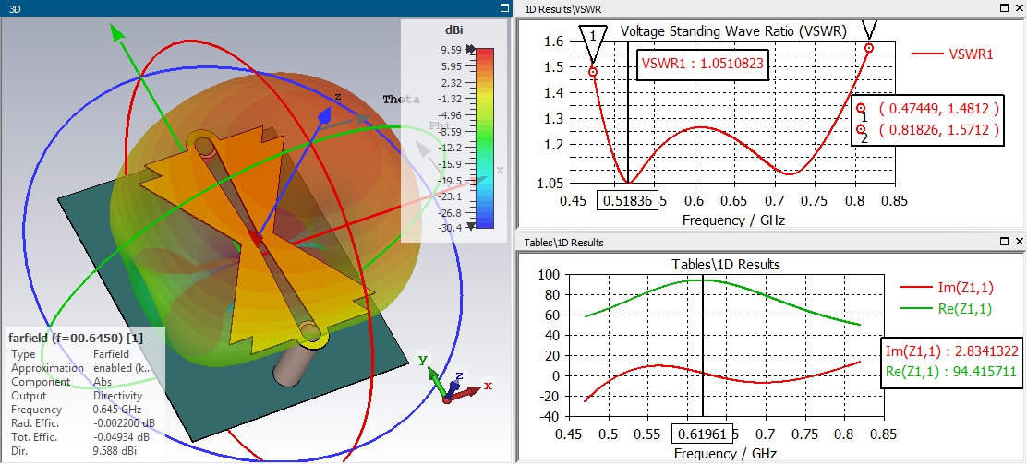Close the 1D Results\VSWR window
1027x464 pixels.
[1019, 8]
